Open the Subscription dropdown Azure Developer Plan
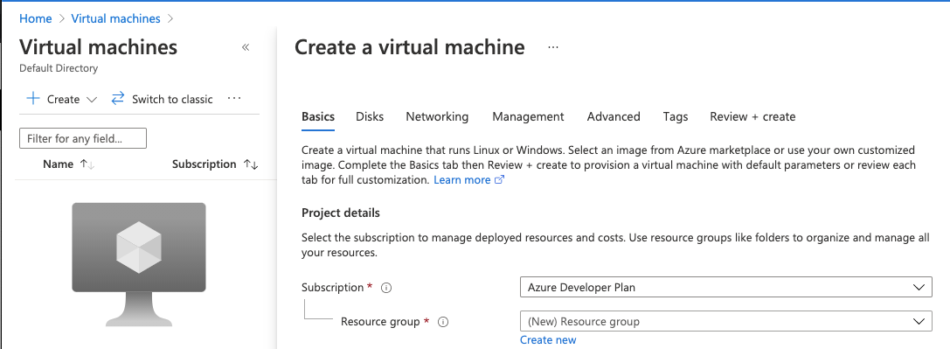 (x=726, y=287)
